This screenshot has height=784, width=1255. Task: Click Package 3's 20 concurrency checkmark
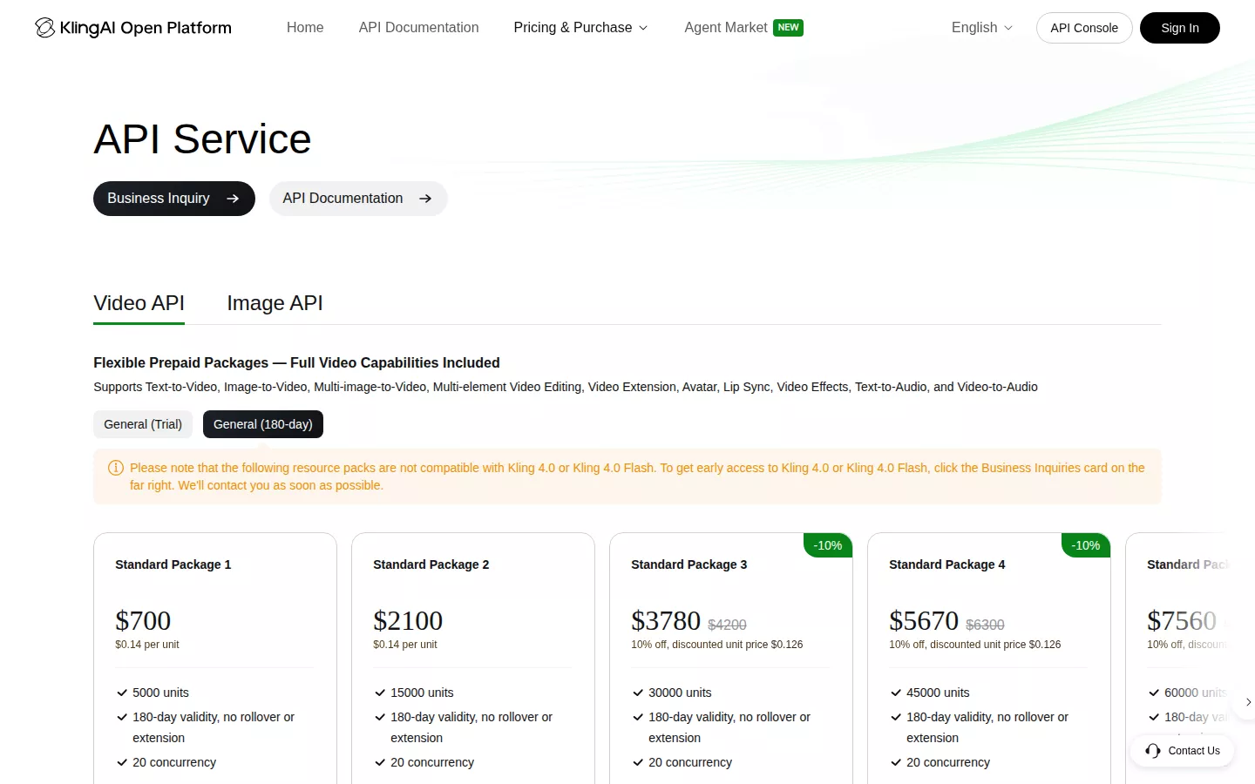(638, 762)
